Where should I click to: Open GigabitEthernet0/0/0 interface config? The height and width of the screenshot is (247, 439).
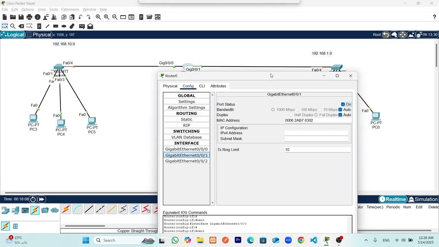coord(186,149)
